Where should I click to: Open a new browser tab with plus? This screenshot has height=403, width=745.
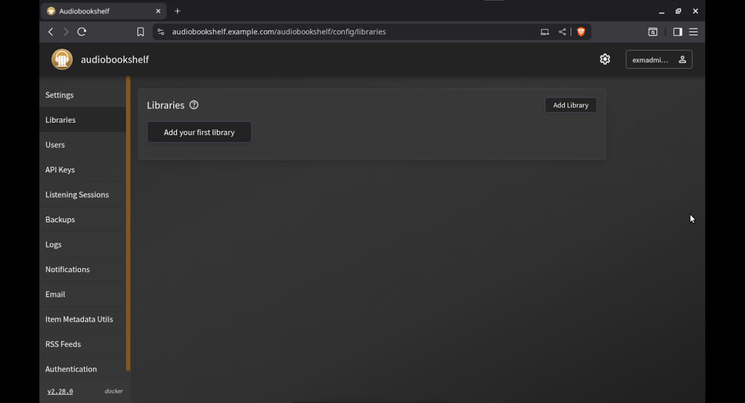pos(178,11)
